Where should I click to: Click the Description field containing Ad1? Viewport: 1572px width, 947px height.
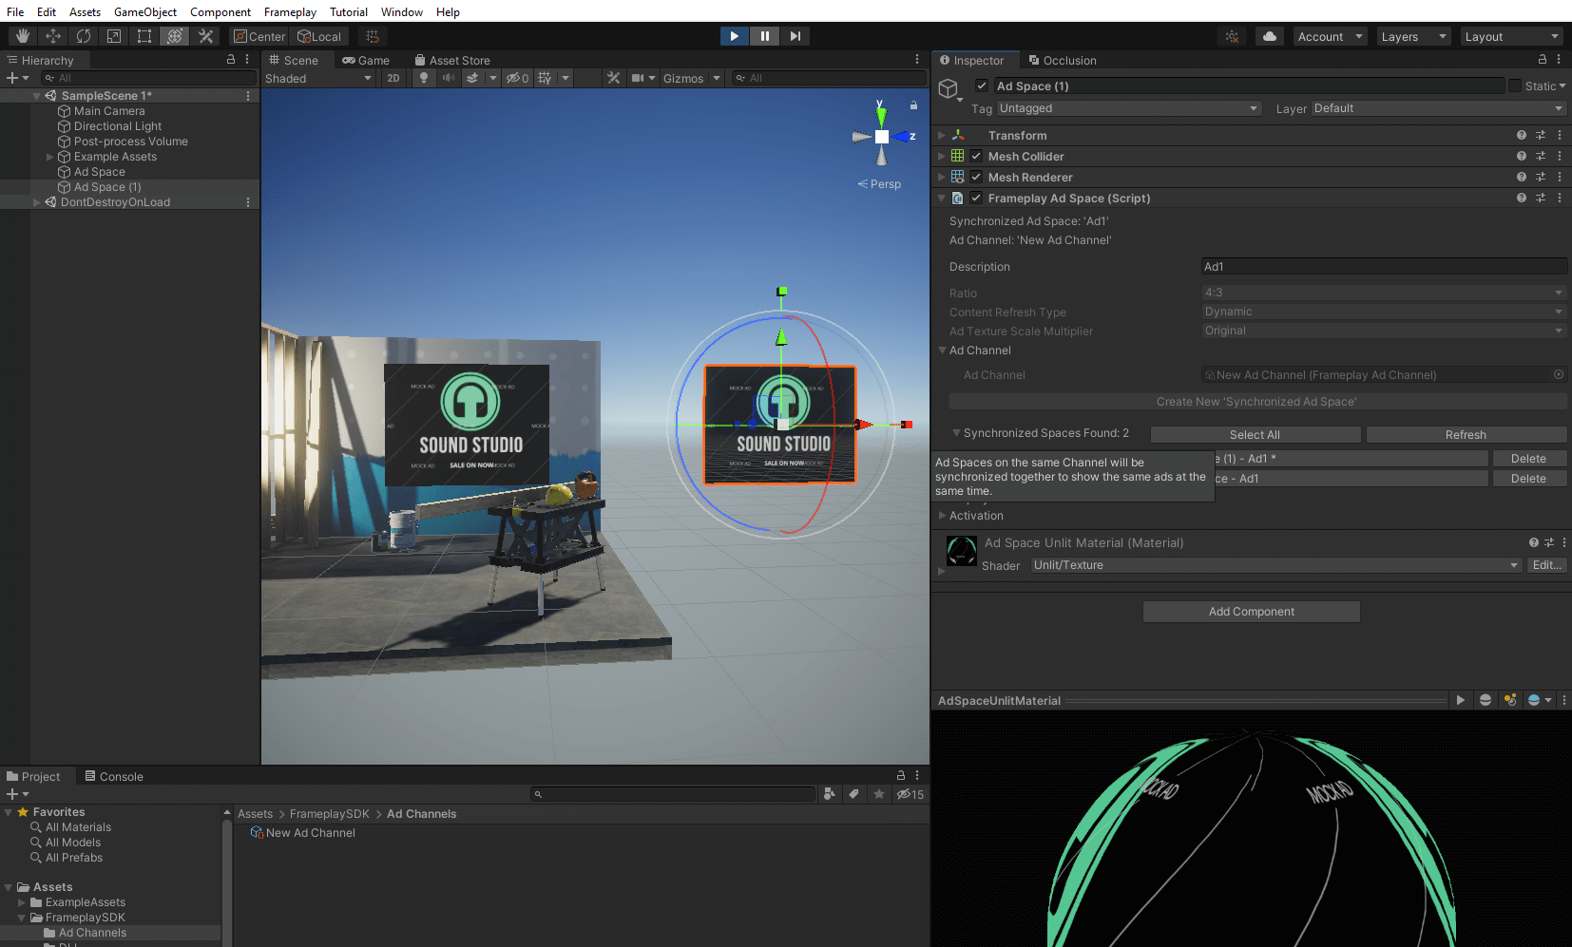click(x=1384, y=267)
